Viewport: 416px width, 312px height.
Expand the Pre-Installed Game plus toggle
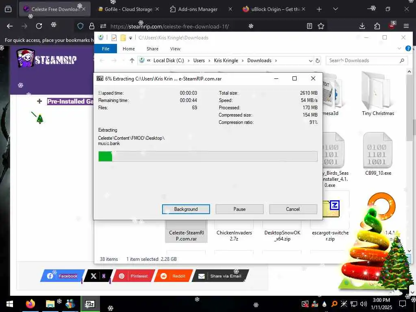[x=39, y=101]
